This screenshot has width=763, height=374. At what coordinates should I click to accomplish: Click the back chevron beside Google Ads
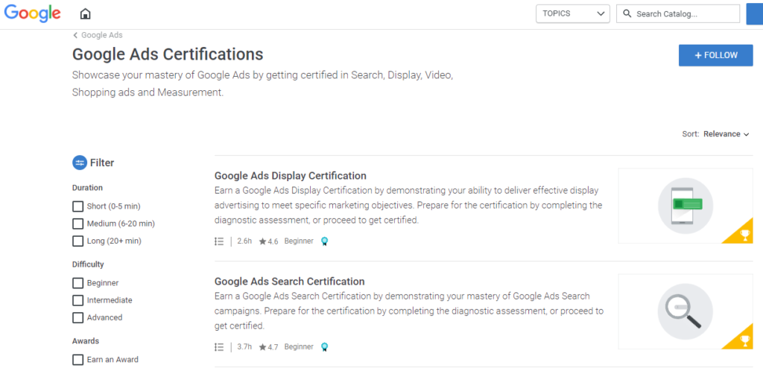tap(75, 35)
